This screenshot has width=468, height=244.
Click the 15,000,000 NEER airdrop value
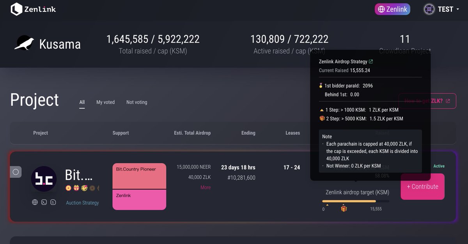[x=193, y=167]
